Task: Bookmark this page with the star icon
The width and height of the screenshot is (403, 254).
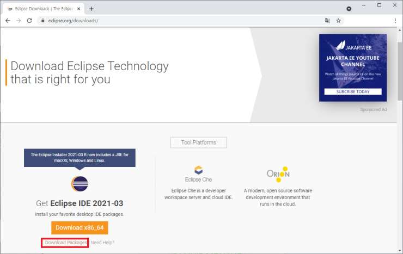Action: click(x=338, y=21)
